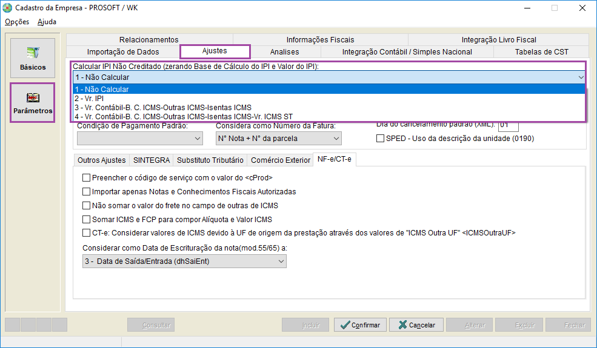Screen dimensions: 597x348
Task: Click the Confirmar button with checkmark
Action: tap(359, 325)
